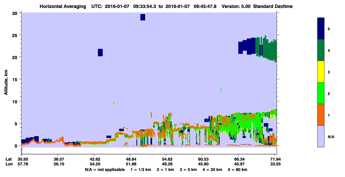Click the dark blue block near 29 km altitude

[143, 17]
